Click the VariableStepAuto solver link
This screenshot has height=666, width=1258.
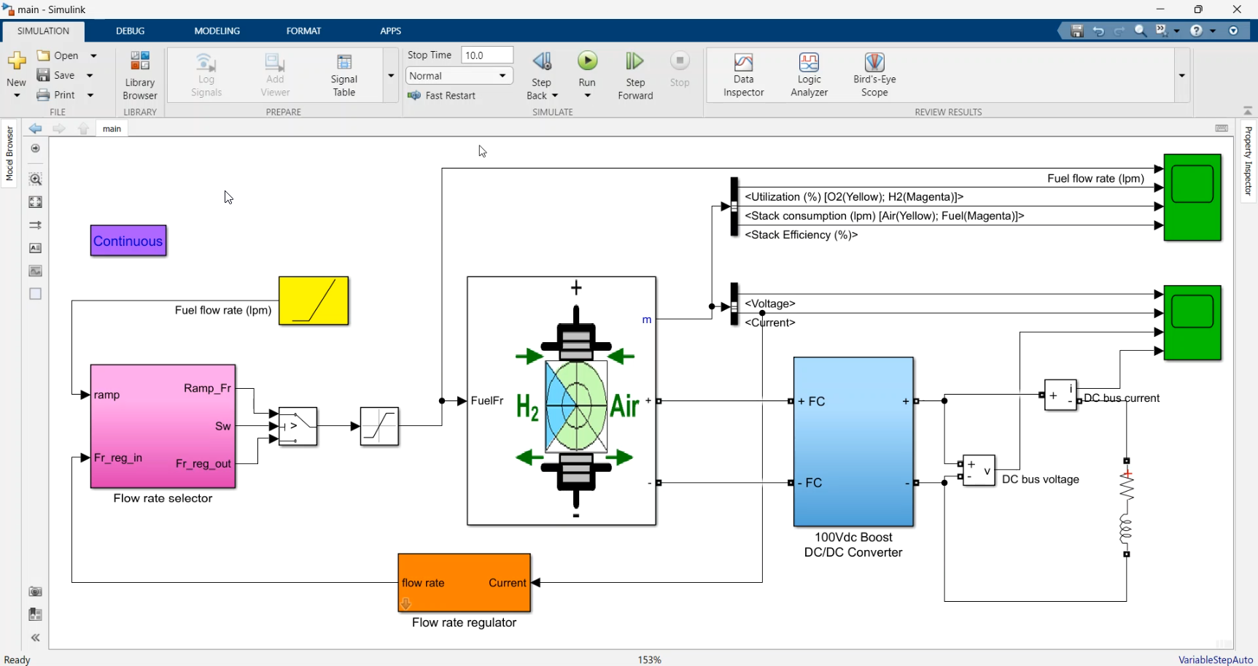[1215, 659]
